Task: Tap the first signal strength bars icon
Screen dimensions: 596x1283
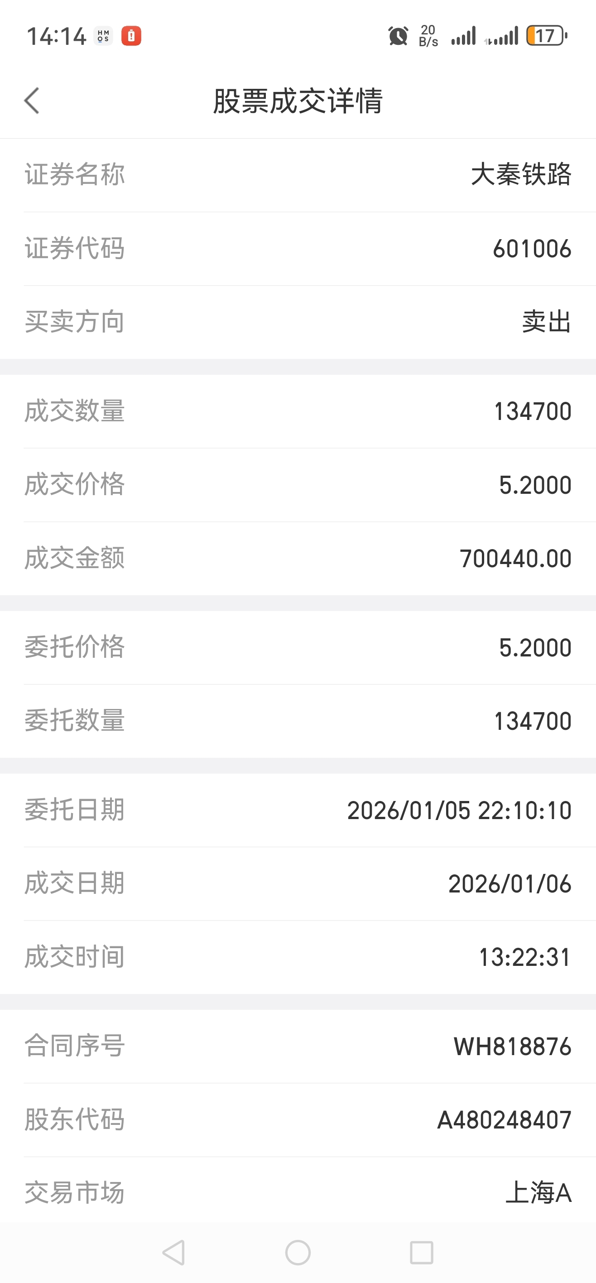Action: (x=464, y=36)
